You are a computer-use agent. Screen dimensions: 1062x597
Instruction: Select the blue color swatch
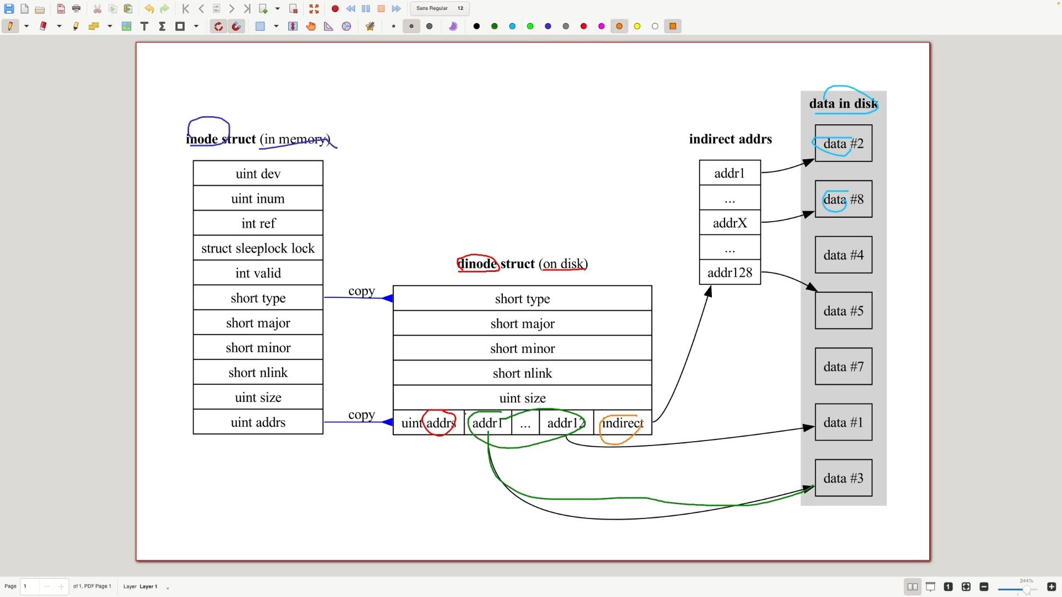tap(547, 26)
